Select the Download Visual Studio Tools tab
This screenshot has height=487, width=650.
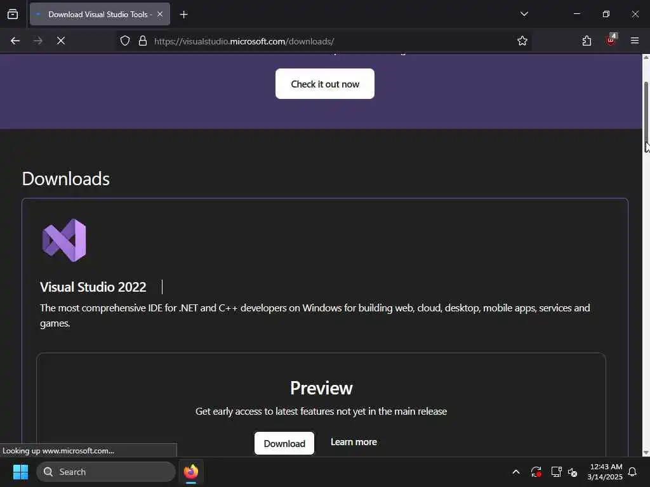click(x=100, y=15)
